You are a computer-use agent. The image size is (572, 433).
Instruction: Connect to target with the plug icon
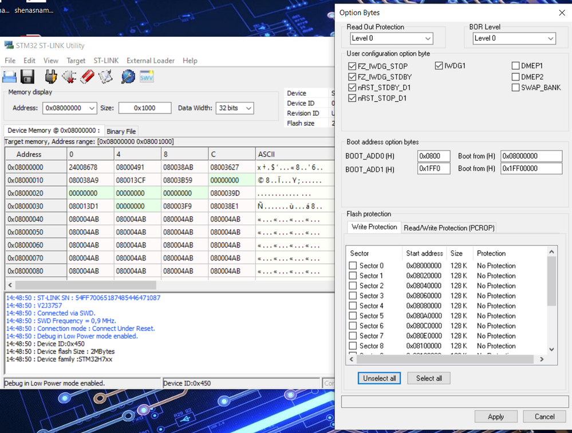(51, 77)
